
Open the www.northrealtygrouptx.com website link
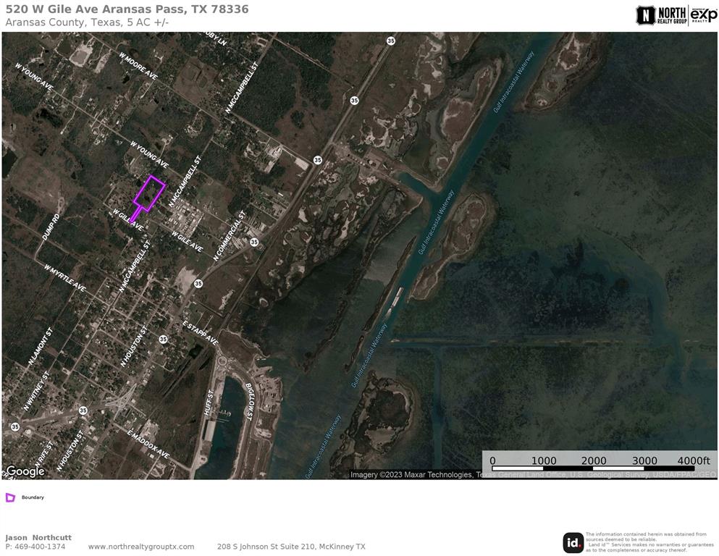(x=141, y=547)
